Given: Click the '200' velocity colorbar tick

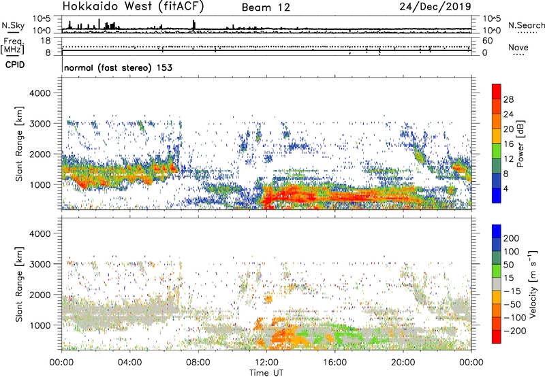Looking at the screenshot, I should (x=512, y=238).
